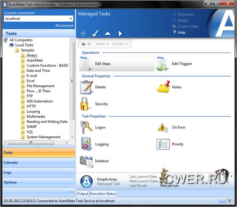
Task: Open the On Error warning icon
Action: pos(163,128)
